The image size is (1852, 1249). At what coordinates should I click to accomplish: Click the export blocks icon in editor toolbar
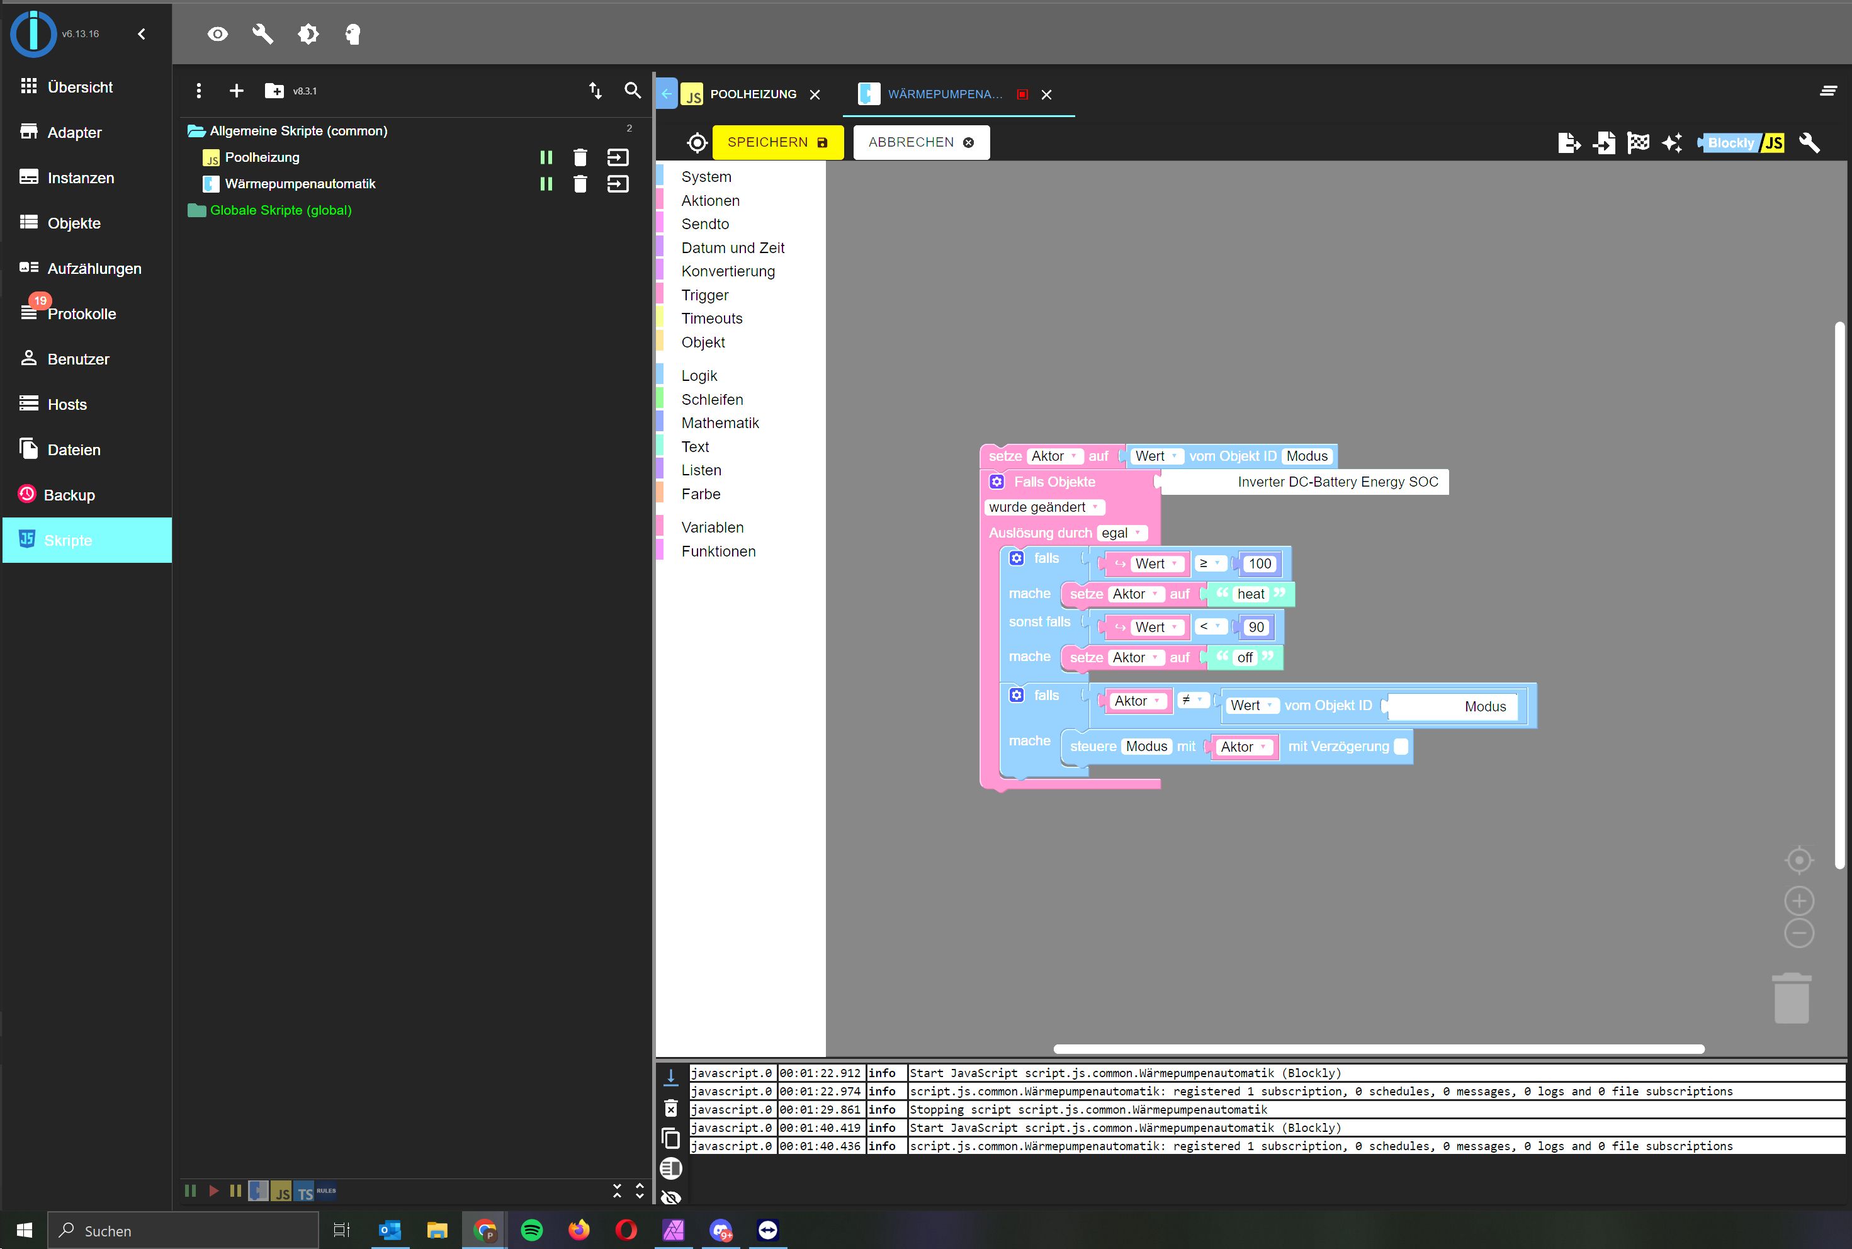pyautogui.click(x=1569, y=142)
